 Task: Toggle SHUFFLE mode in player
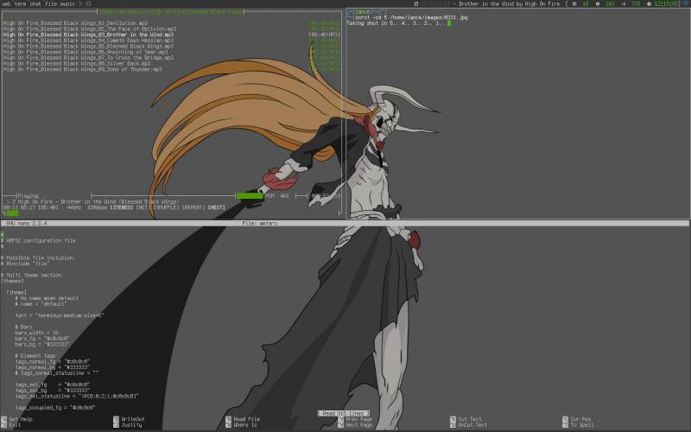[166, 207]
